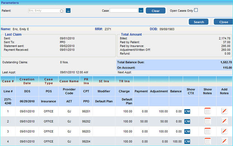Click Case Type column header
233x146 pixels.
49,81
